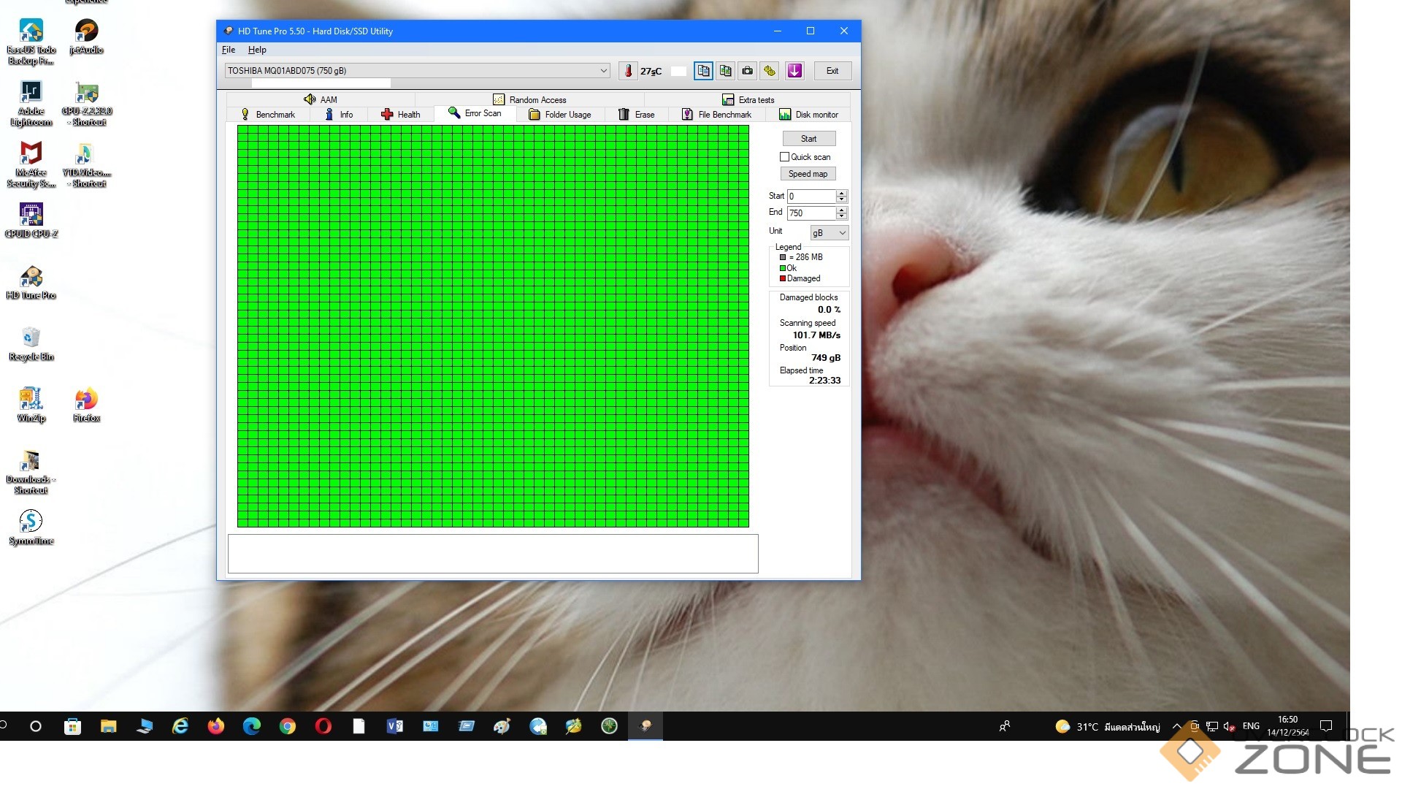The width and height of the screenshot is (1402, 789).
Task: Open the Random Access tab
Action: pyautogui.click(x=529, y=99)
